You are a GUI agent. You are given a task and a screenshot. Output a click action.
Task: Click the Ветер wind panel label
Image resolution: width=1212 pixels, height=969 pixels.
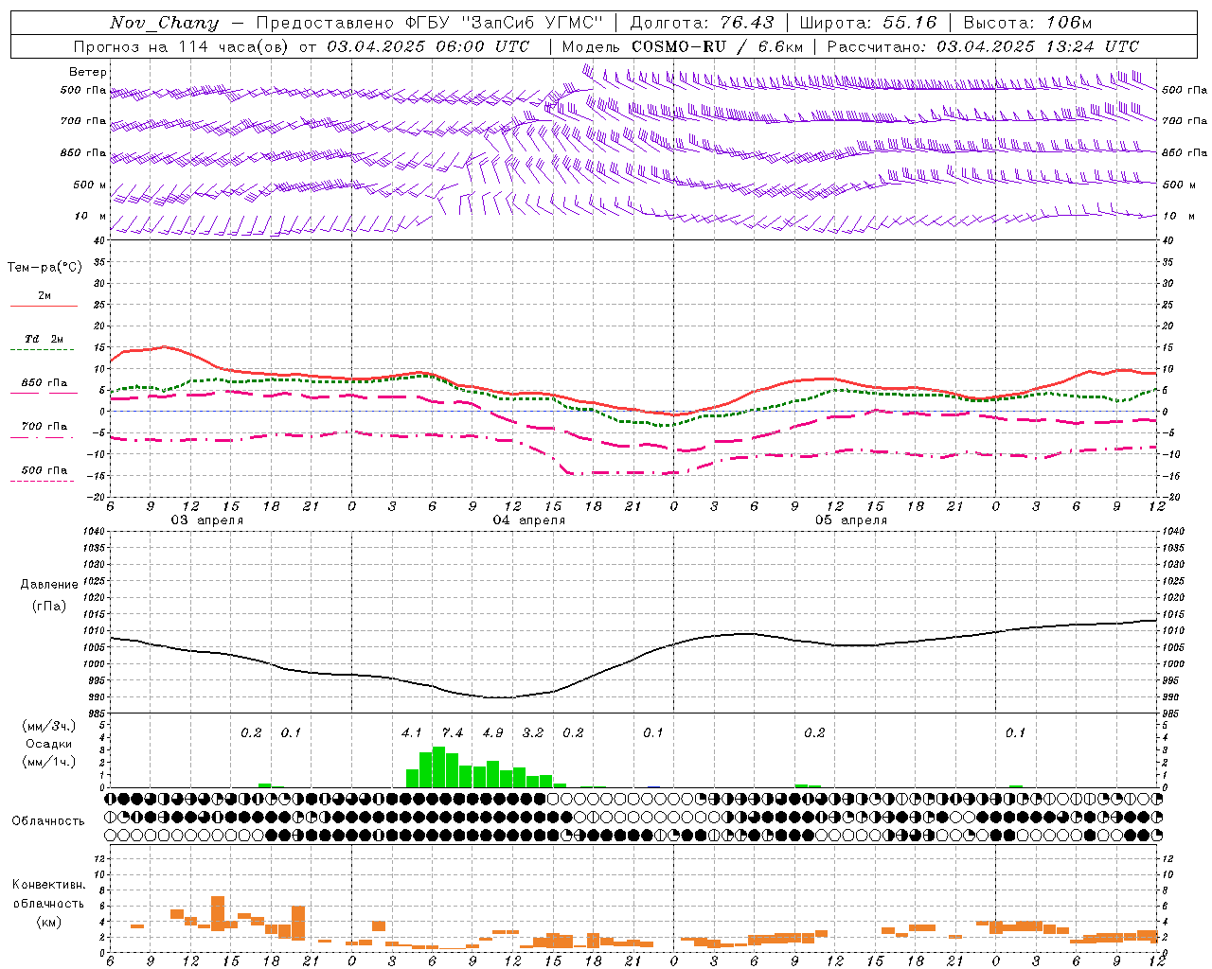click(88, 72)
